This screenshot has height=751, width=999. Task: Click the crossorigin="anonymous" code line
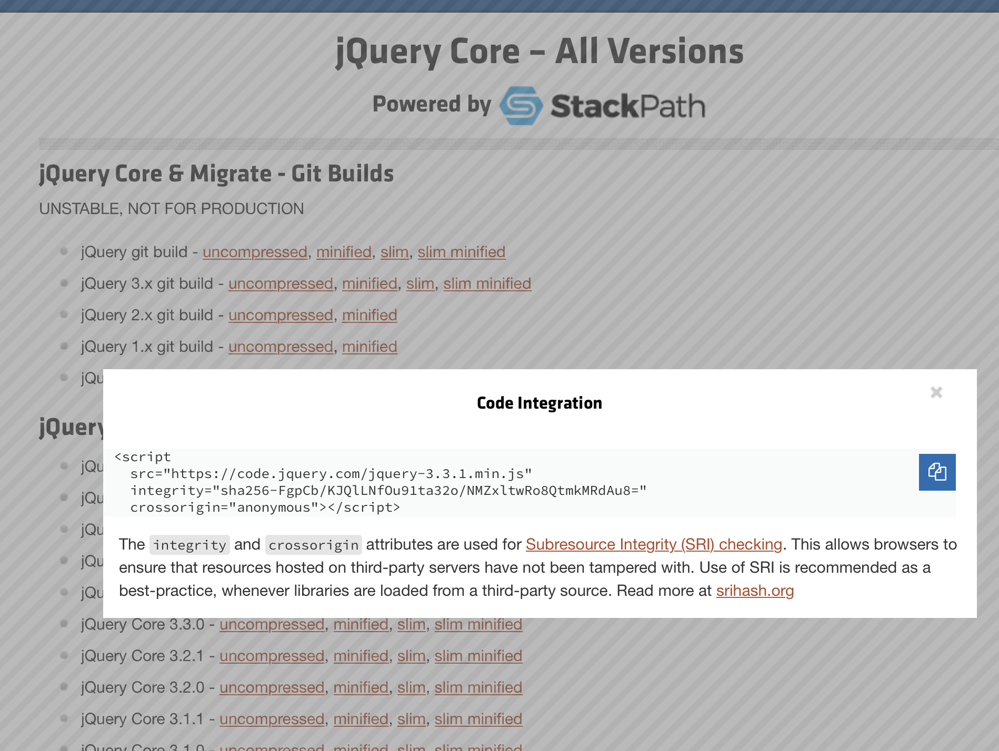[x=265, y=508]
